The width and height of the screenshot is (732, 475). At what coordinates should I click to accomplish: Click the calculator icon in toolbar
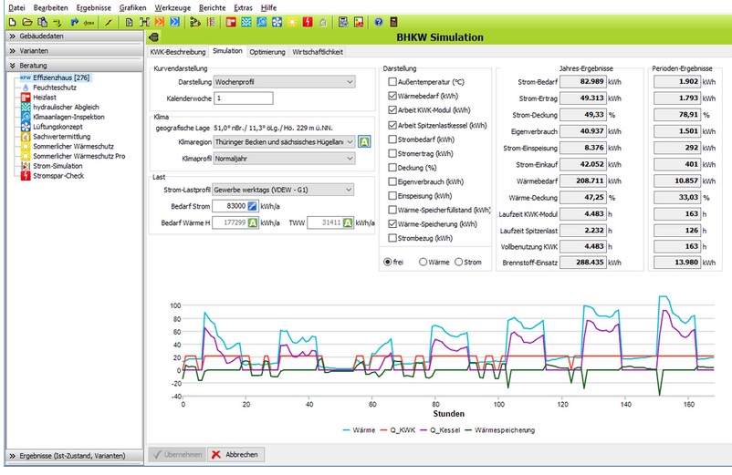pyautogui.click(x=393, y=21)
